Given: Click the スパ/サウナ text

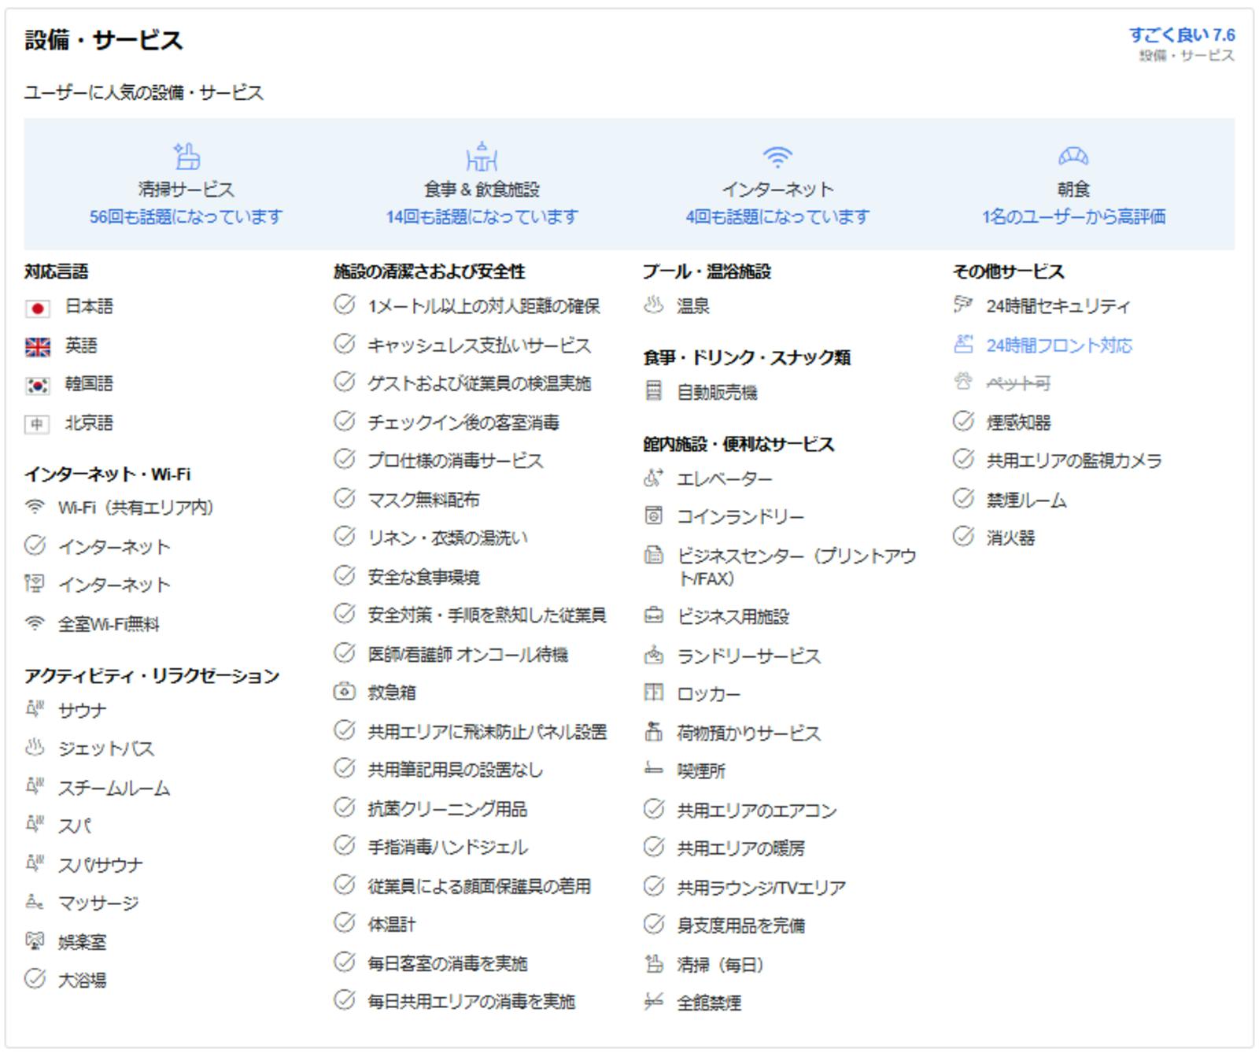Looking at the screenshot, I should pyautogui.click(x=101, y=866).
